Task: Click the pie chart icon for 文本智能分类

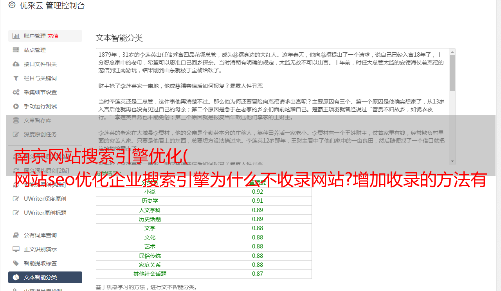Action: pyautogui.click(x=16, y=277)
